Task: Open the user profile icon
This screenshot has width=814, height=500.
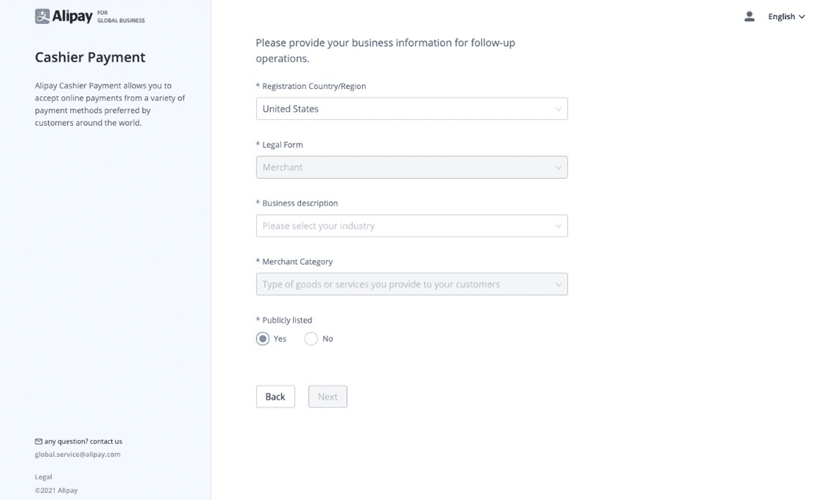Action: (x=749, y=17)
